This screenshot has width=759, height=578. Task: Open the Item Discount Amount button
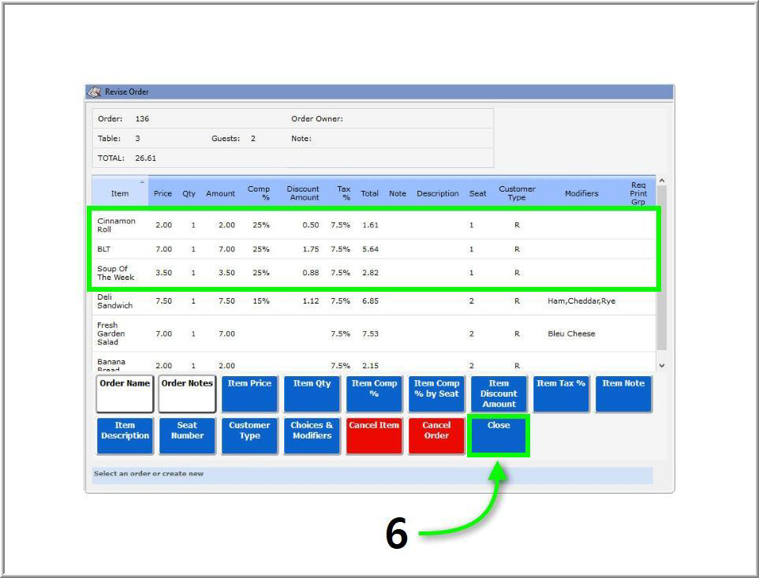pos(499,393)
